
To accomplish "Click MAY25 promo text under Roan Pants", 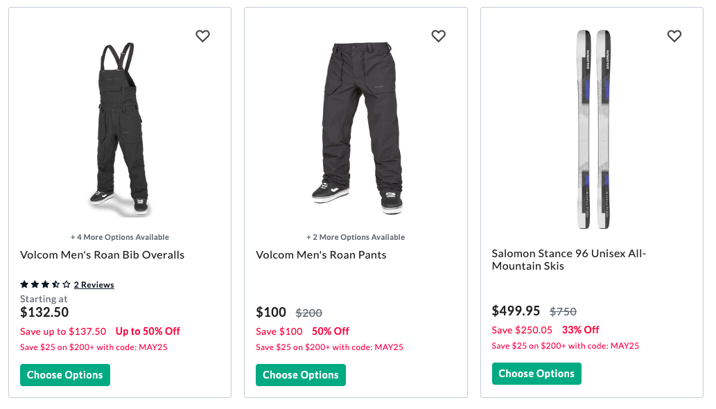I will pos(329,347).
